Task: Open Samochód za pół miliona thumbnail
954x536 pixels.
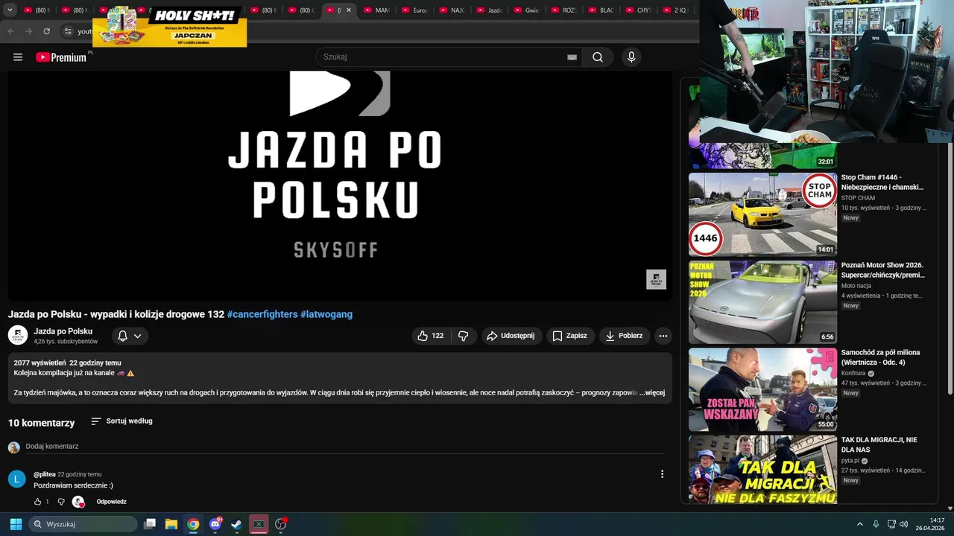Action: click(x=762, y=389)
